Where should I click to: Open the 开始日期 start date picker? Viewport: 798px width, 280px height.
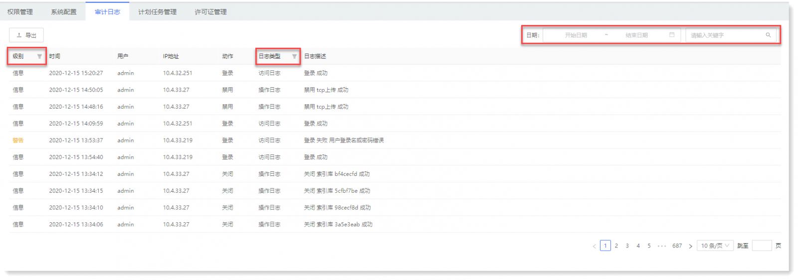pyautogui.click(x=576, y=35)
